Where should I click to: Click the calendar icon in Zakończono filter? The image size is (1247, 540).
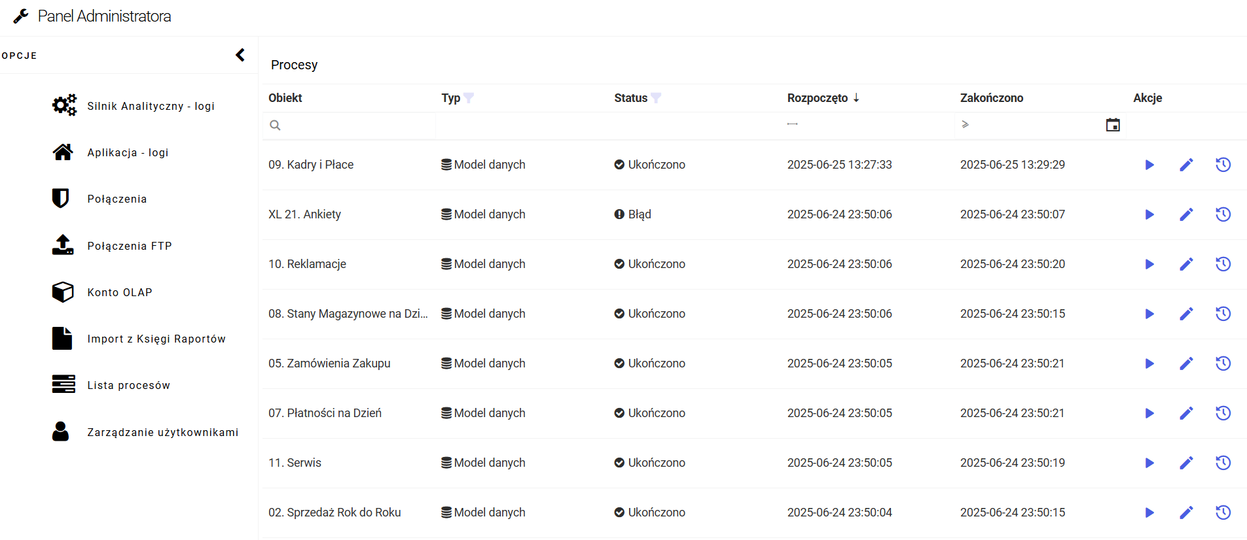click(1112, 125)
